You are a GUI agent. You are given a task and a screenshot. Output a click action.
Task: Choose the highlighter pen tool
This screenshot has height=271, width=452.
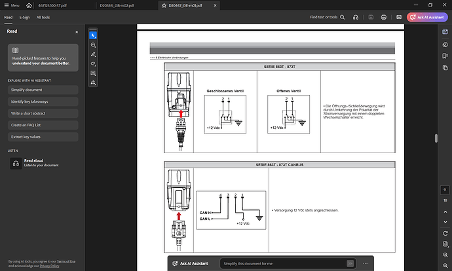(x=93, y=54)
